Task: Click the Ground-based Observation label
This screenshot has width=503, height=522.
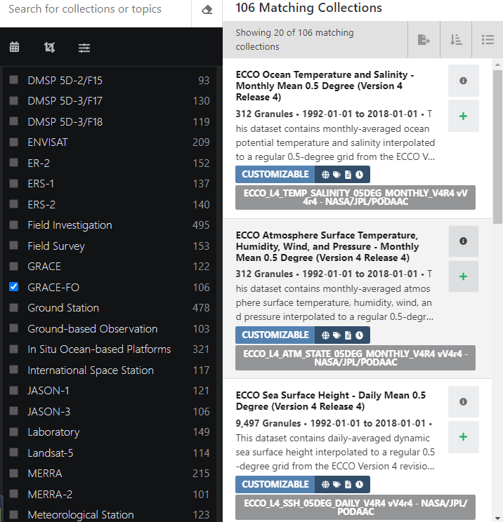Action: pyautogui.click(x=93, y=329)
